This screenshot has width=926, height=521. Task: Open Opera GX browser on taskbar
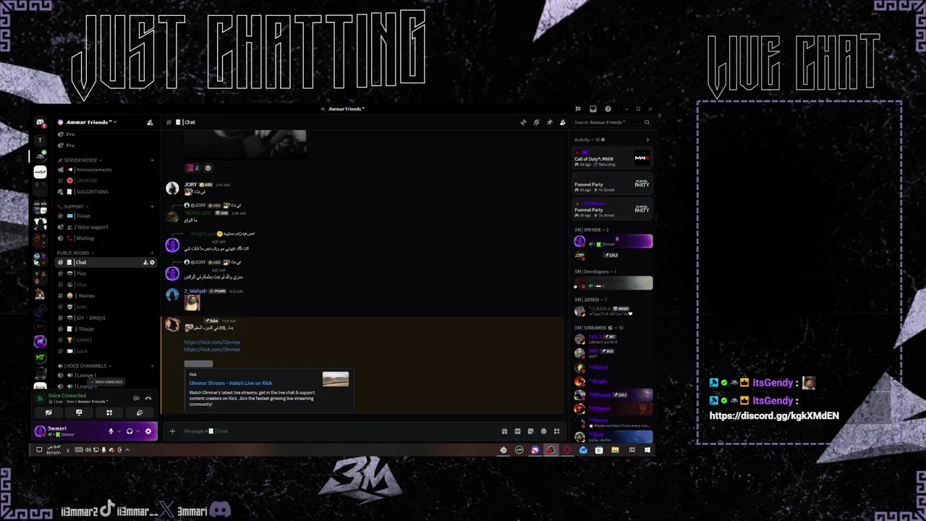coord(567,450)
